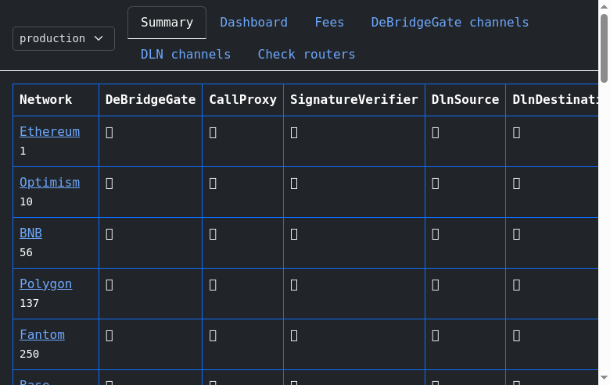Open the Polygon network link
The image size is (610, 385).
pyautogui.click(x=46, y=284)
